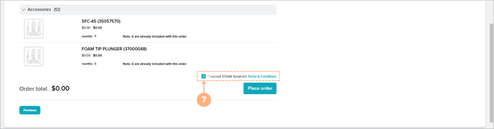Screen dimensions: 494x129
Task: Click the SFC-45 quantity value
Action: click(95, 36)
